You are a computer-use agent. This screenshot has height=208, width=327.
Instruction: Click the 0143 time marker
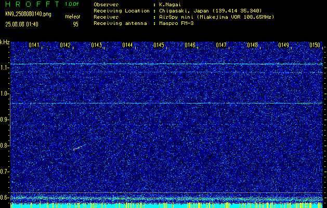click(x=96, y=45)
